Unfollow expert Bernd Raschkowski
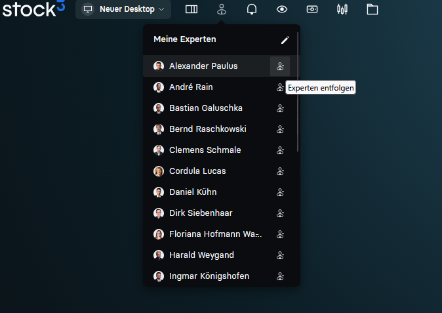The width and height of the screenshot is (442, 313). 280,129
